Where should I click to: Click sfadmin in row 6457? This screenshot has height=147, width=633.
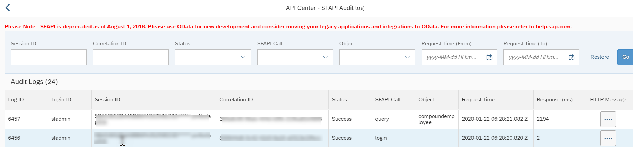61,119
